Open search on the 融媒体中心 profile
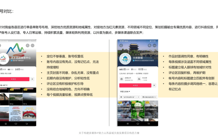 click(28, 46)
